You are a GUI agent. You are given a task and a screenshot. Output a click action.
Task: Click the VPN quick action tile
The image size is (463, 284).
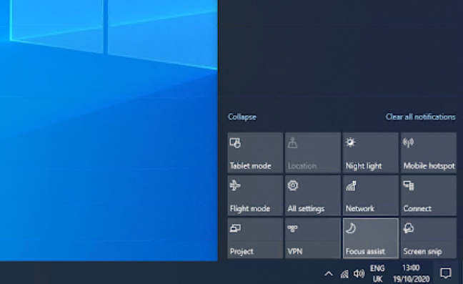click(x=313, y=238)
